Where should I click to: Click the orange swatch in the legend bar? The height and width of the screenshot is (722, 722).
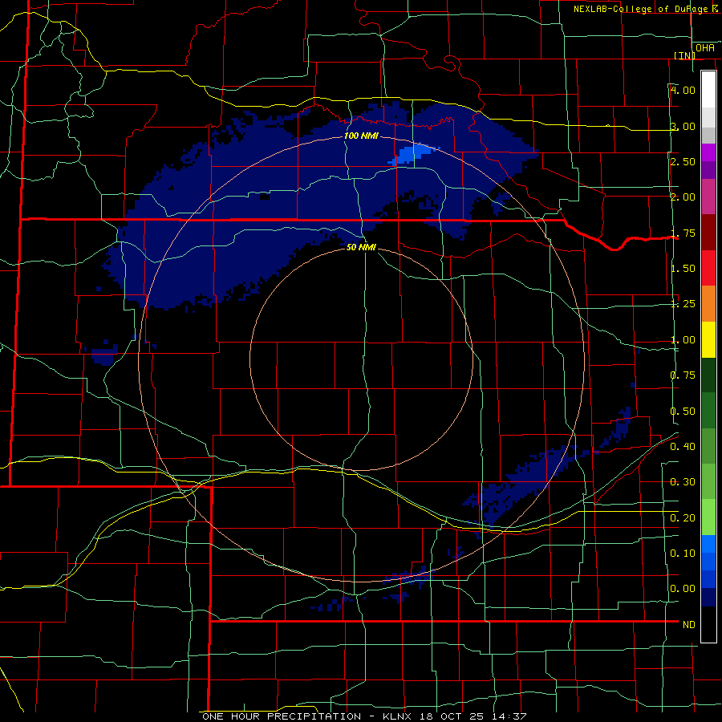(708, 303)
